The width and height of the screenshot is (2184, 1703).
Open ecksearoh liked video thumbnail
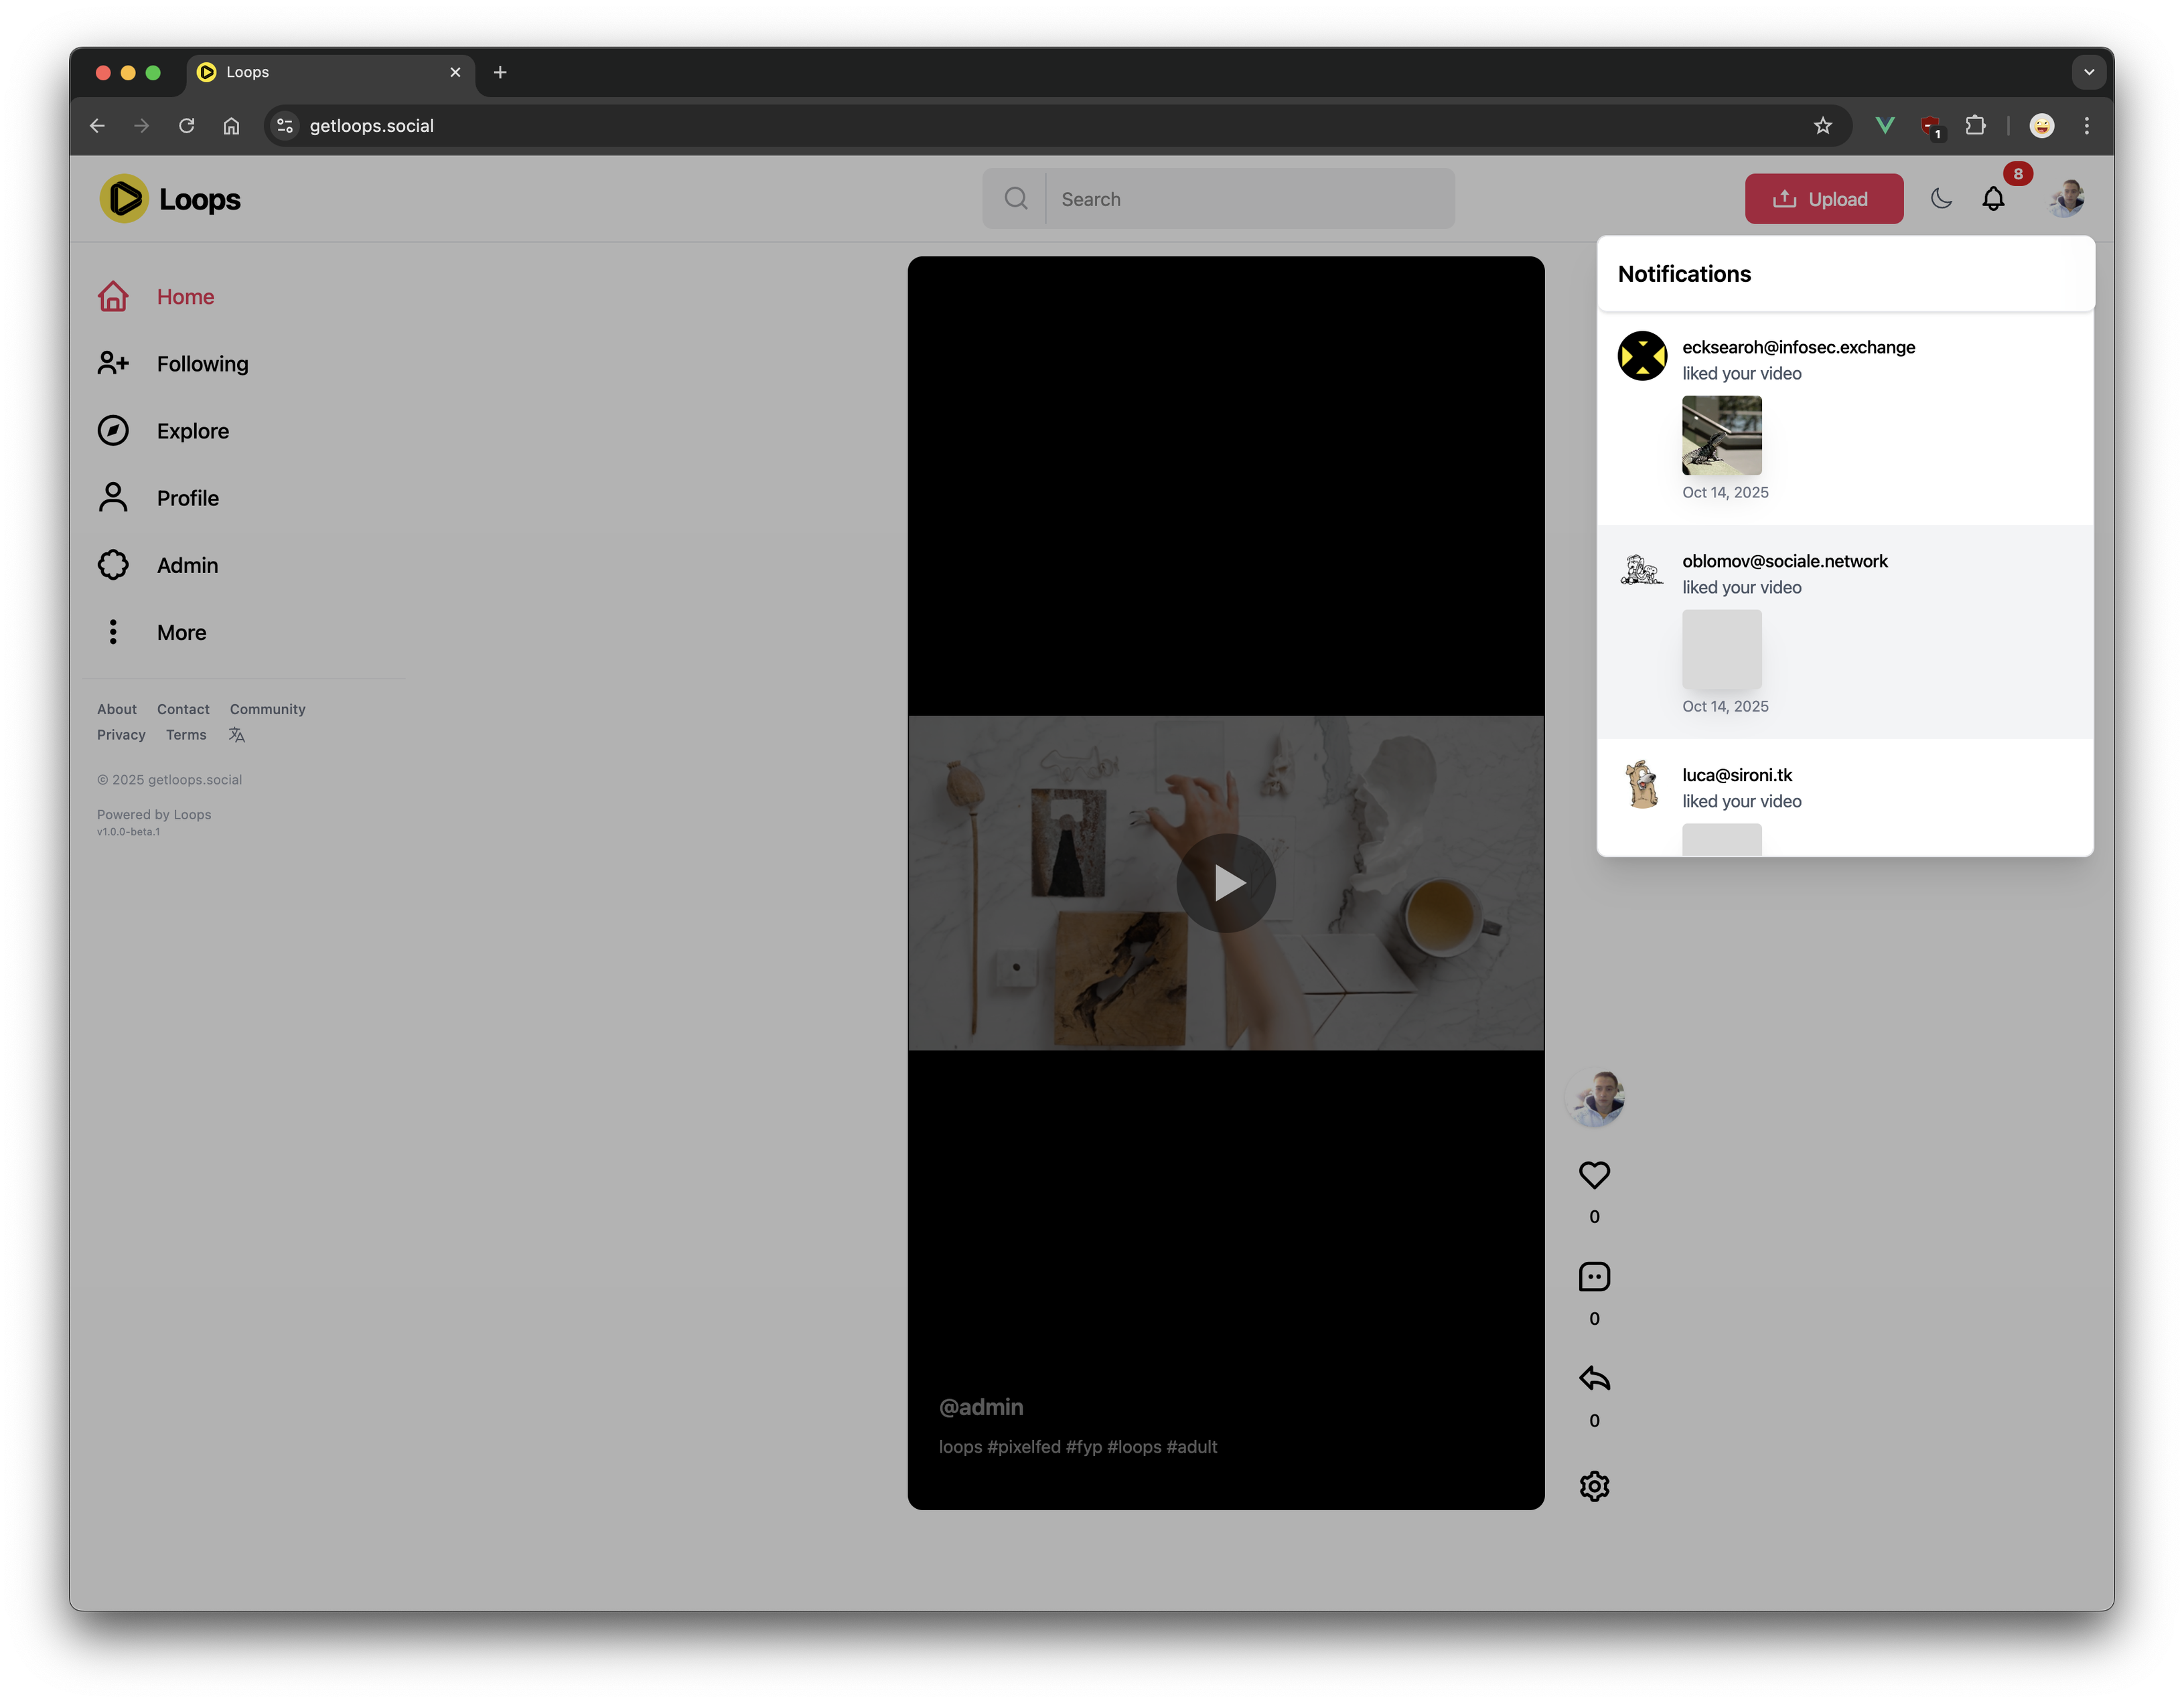point(1721,436)
